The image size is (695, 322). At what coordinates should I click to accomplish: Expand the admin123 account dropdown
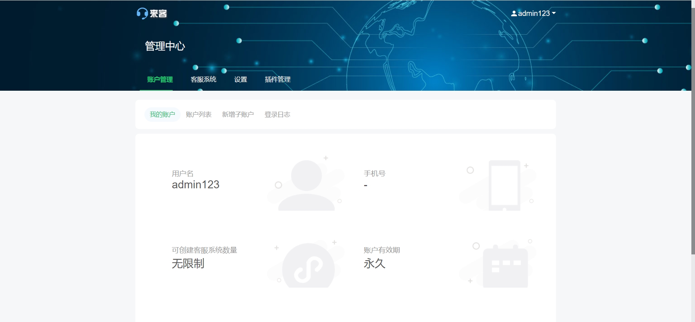tap(534, 13)
